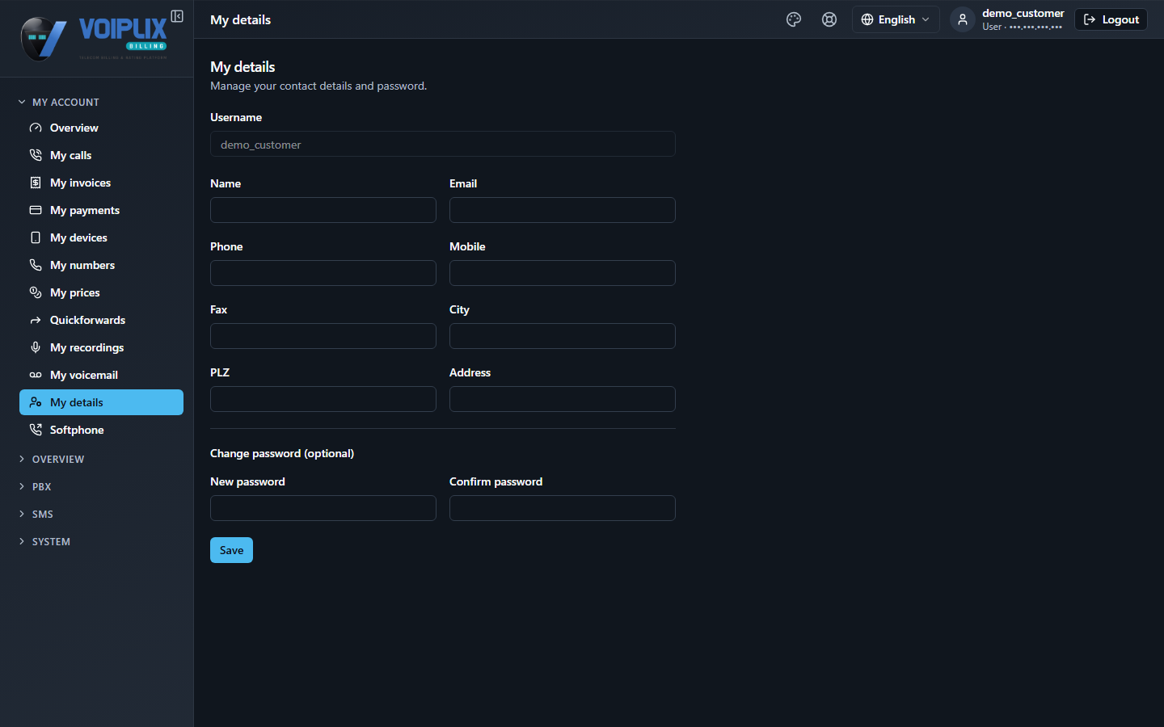This screenshot has width=1164, height=727.
Task: Click into the Email field
Action: (x=563, y=210)
